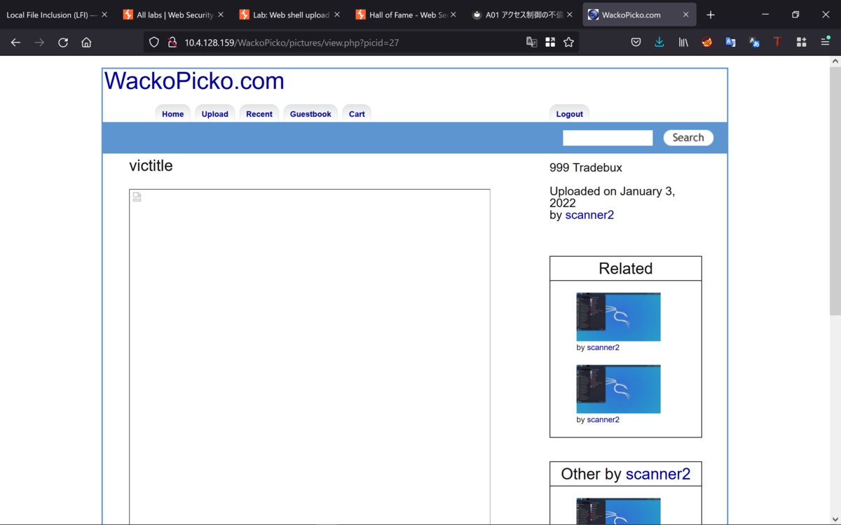Open the WackoPicko.com title link
The image size is (841, 525).
[x=194, y=81]
